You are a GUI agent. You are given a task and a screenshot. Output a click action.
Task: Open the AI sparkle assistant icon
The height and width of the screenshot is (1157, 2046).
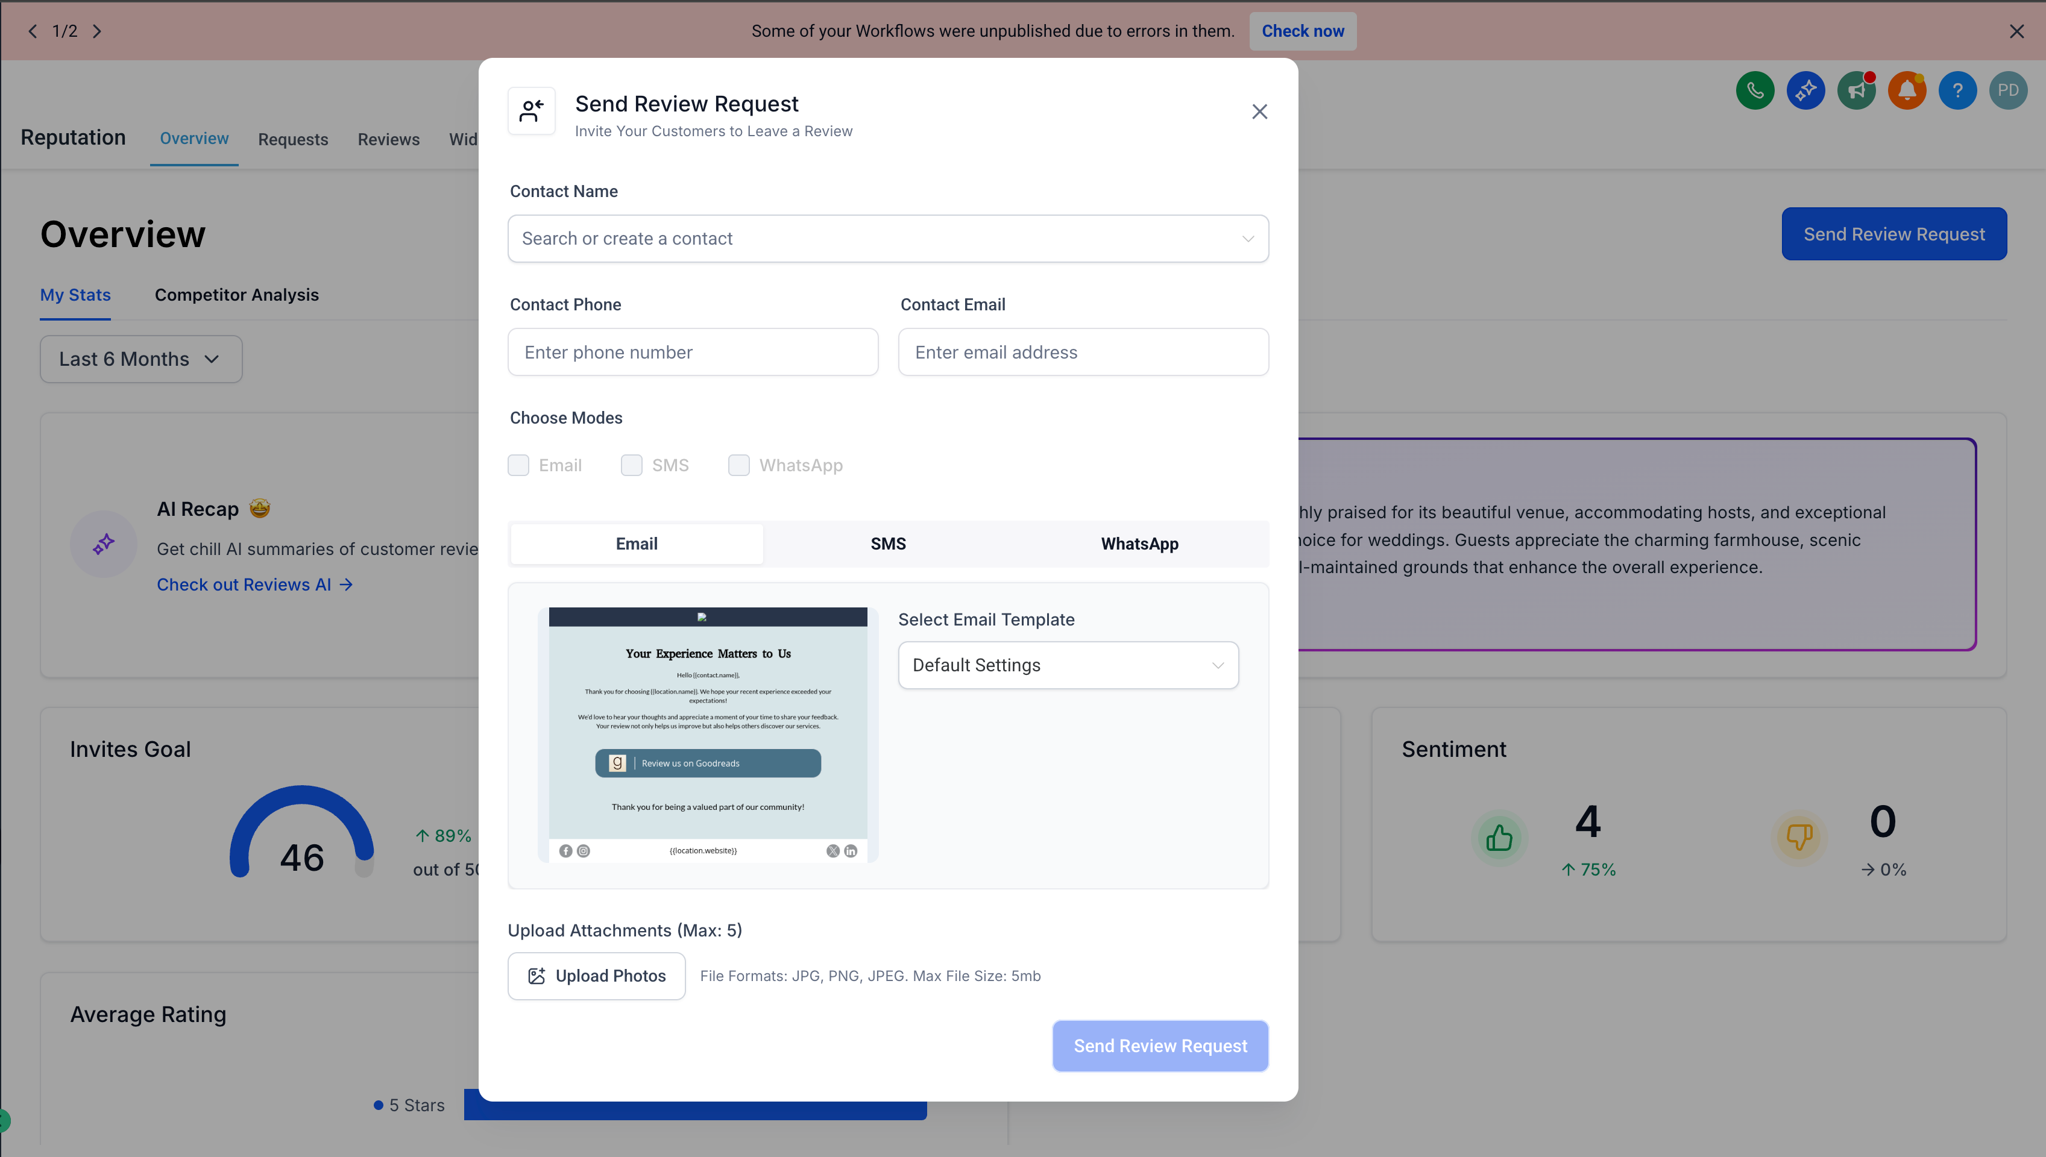click(x=1805, y=90)
